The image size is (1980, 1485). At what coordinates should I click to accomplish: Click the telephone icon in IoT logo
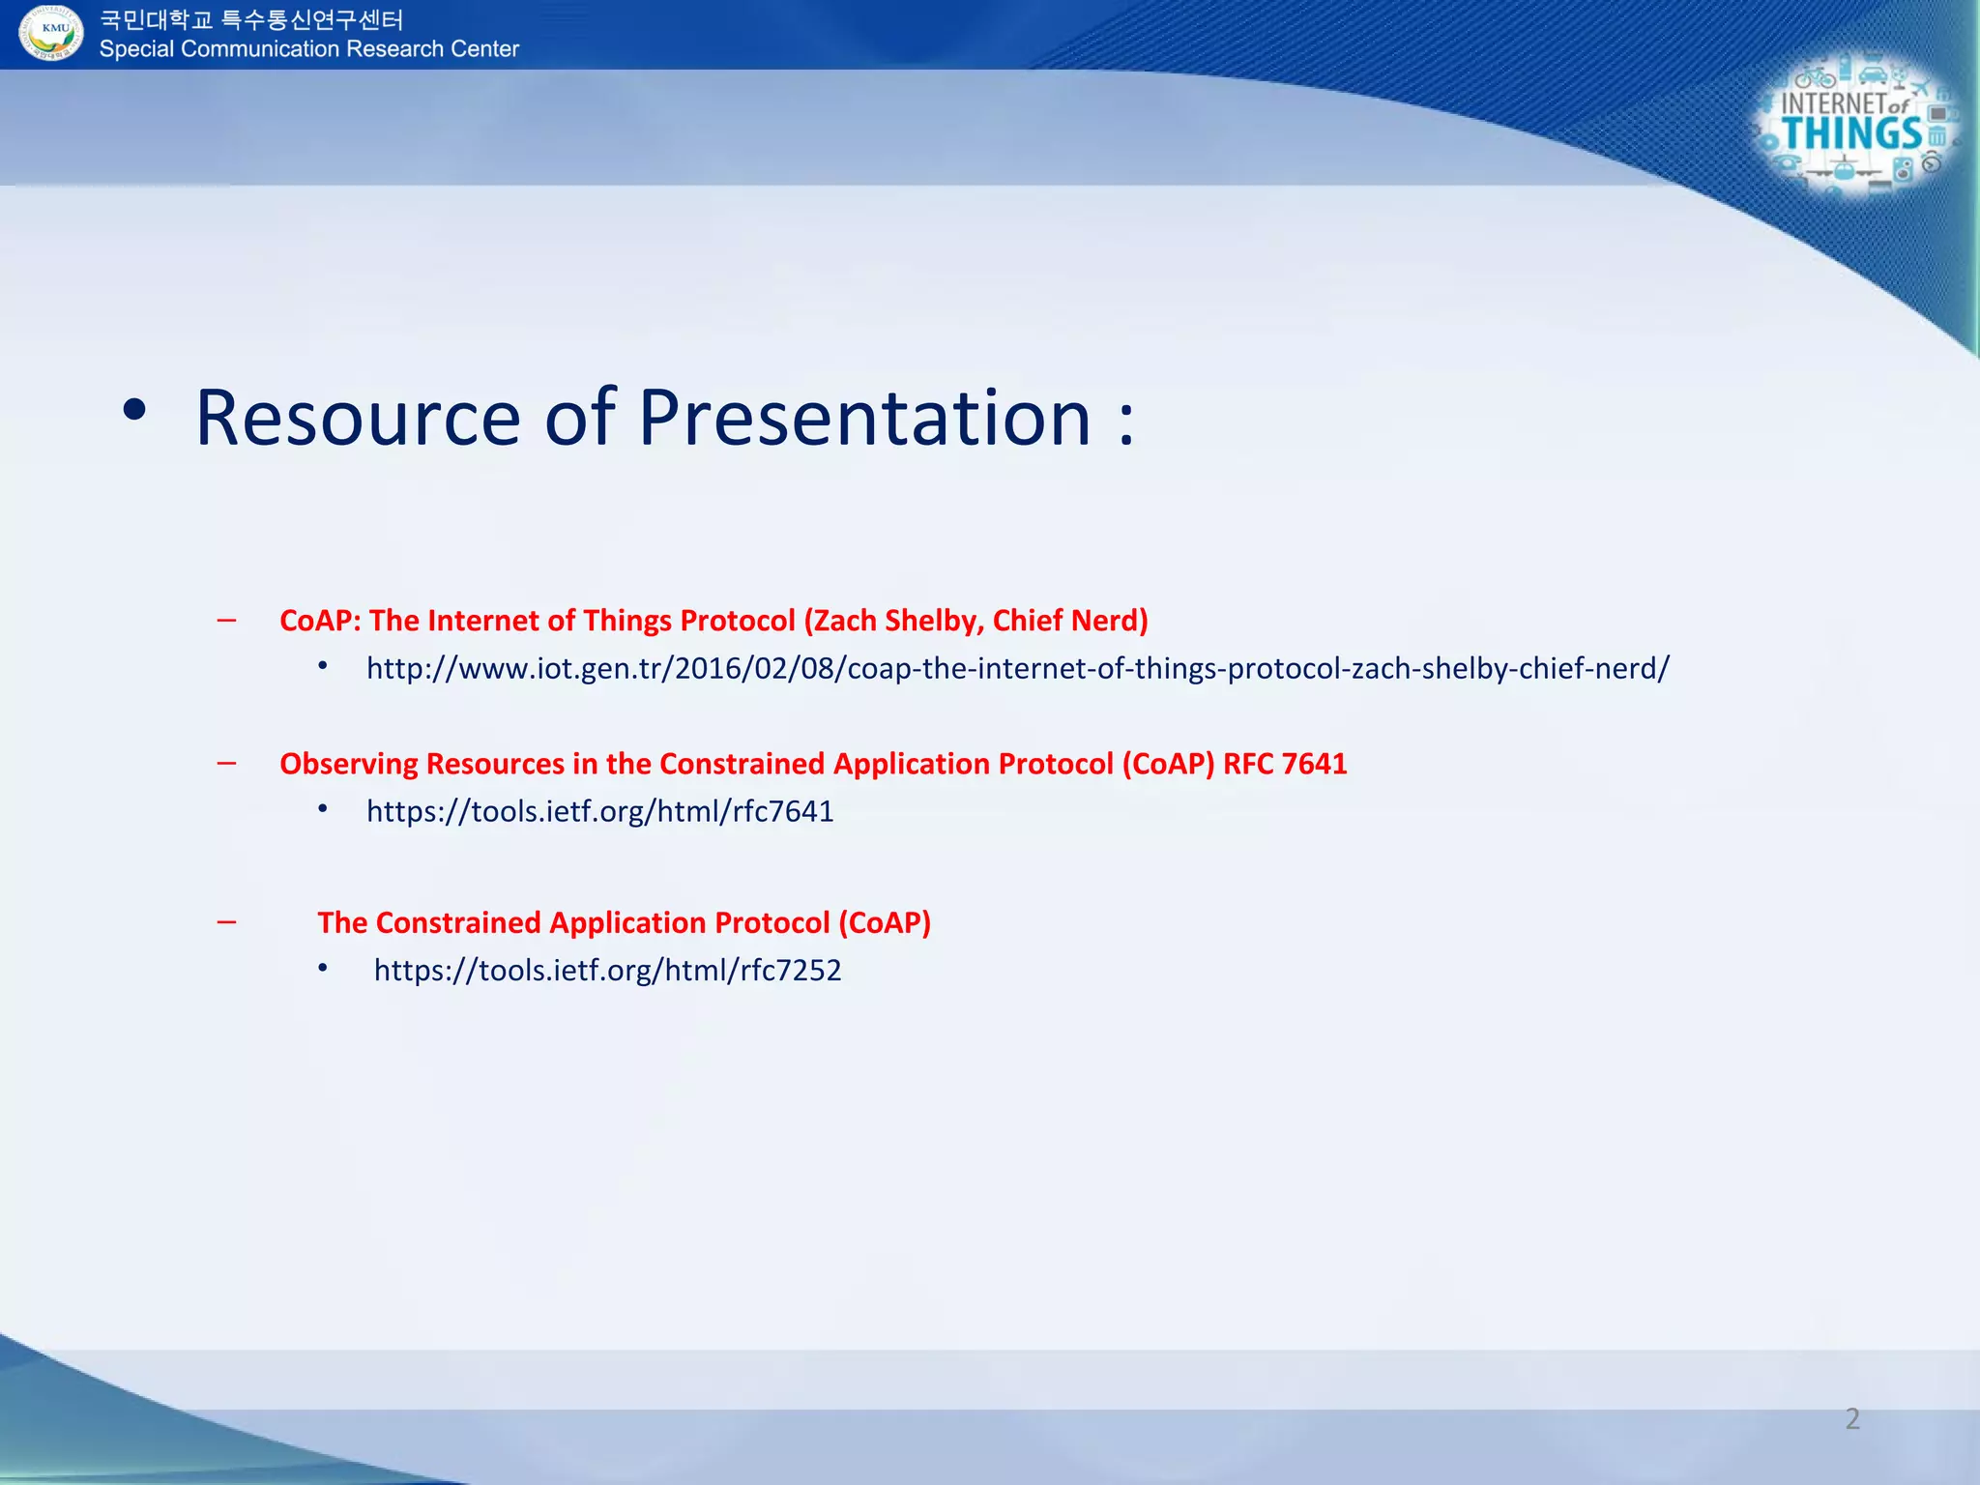(x=1788, y=162)
